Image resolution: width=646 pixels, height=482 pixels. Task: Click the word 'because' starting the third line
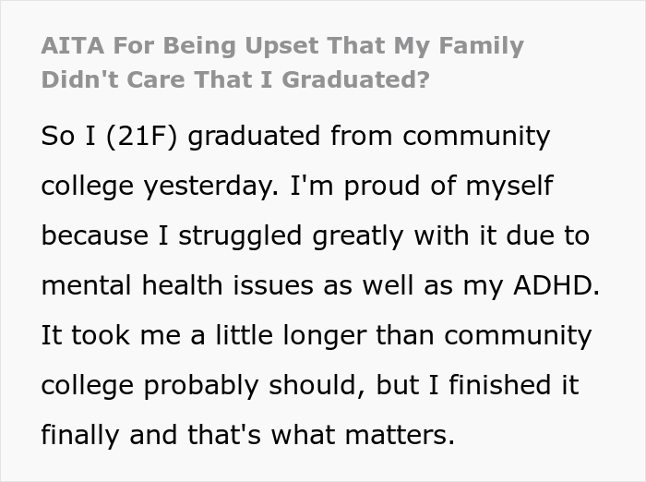click(x=94, y=236)
